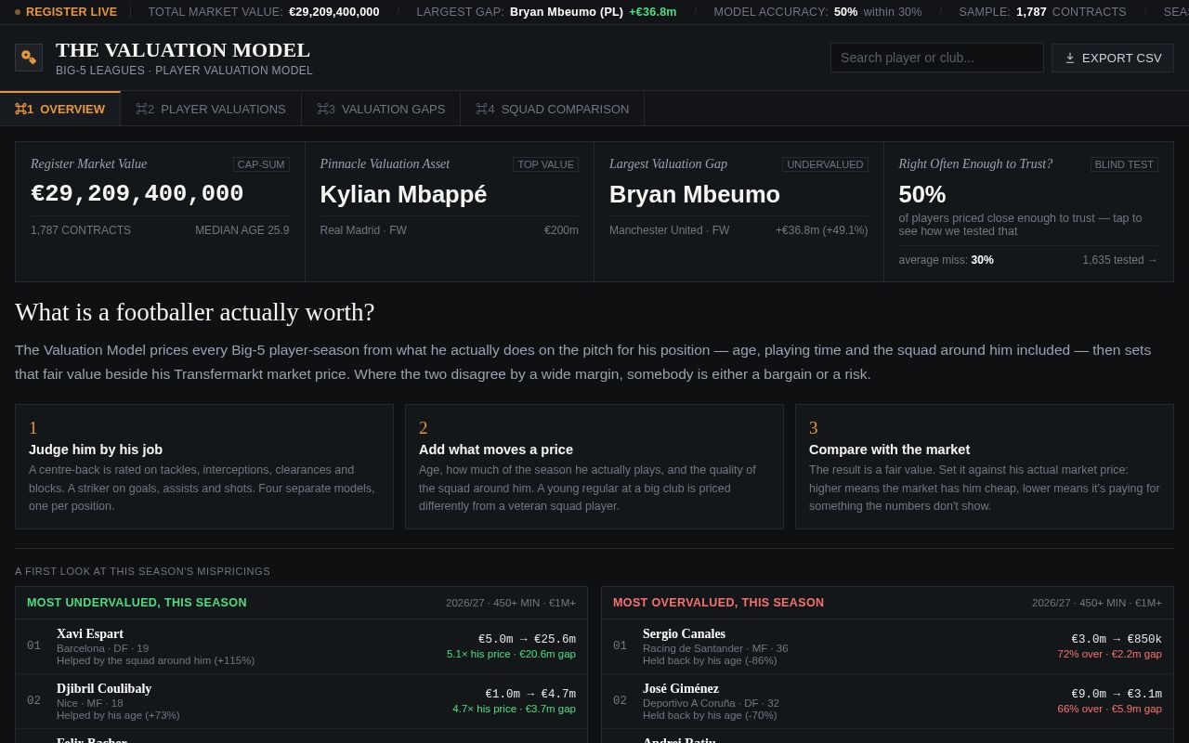
Task: Click the '€9.0m → €3.1m' valuation
Action: (1117, 694)
